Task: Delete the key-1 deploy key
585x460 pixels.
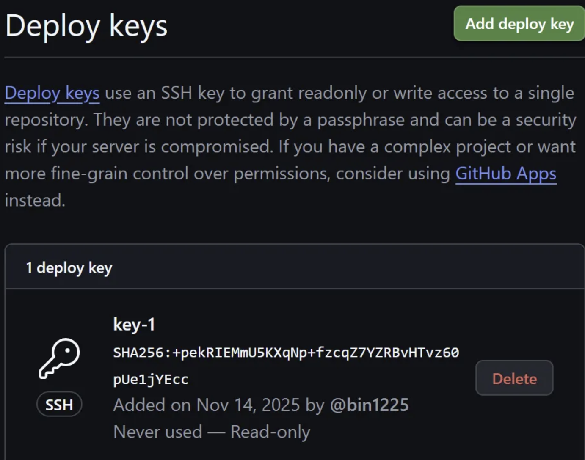Action: coord(514,378)
